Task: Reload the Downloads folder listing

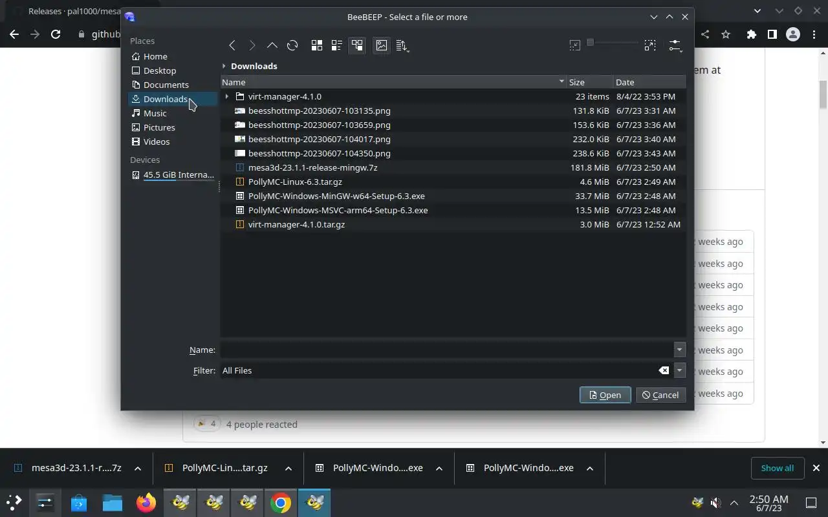Action: 292,45
